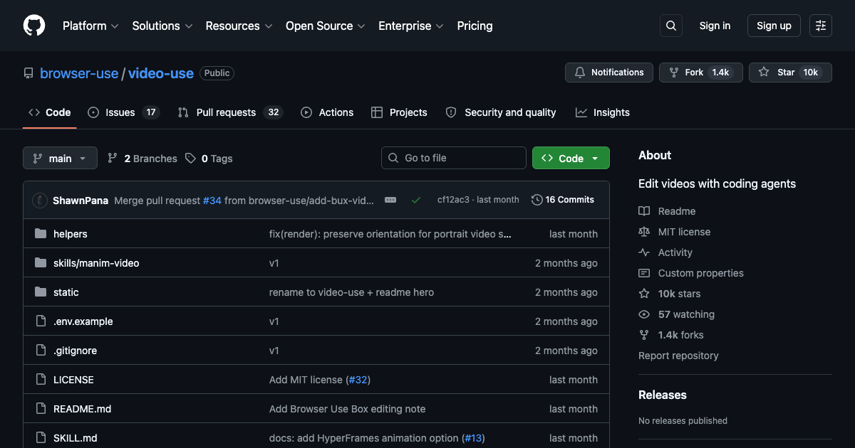
Task: Open the #32 link in LICENSE row
Action: click(x=358, y=380)
